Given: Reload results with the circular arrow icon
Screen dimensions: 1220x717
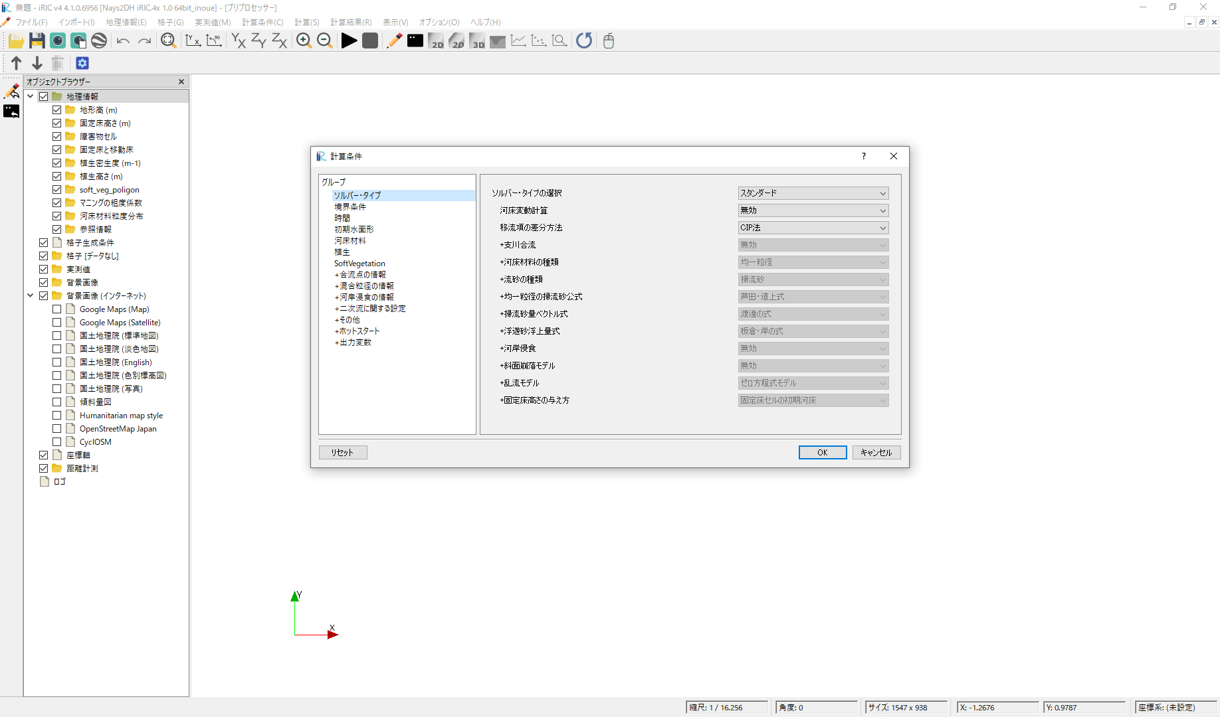Looking at the screenshot, I should [x=584, y=41].
